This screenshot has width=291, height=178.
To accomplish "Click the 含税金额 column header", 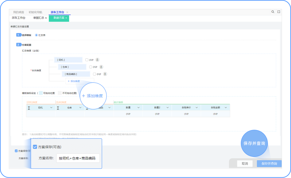I will pyautogui.click(x=216, y=108).
